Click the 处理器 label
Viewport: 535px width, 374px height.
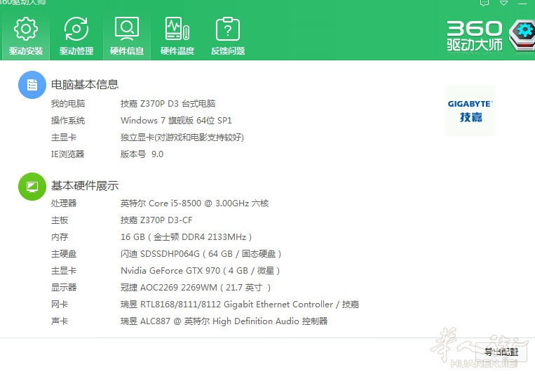64,203
